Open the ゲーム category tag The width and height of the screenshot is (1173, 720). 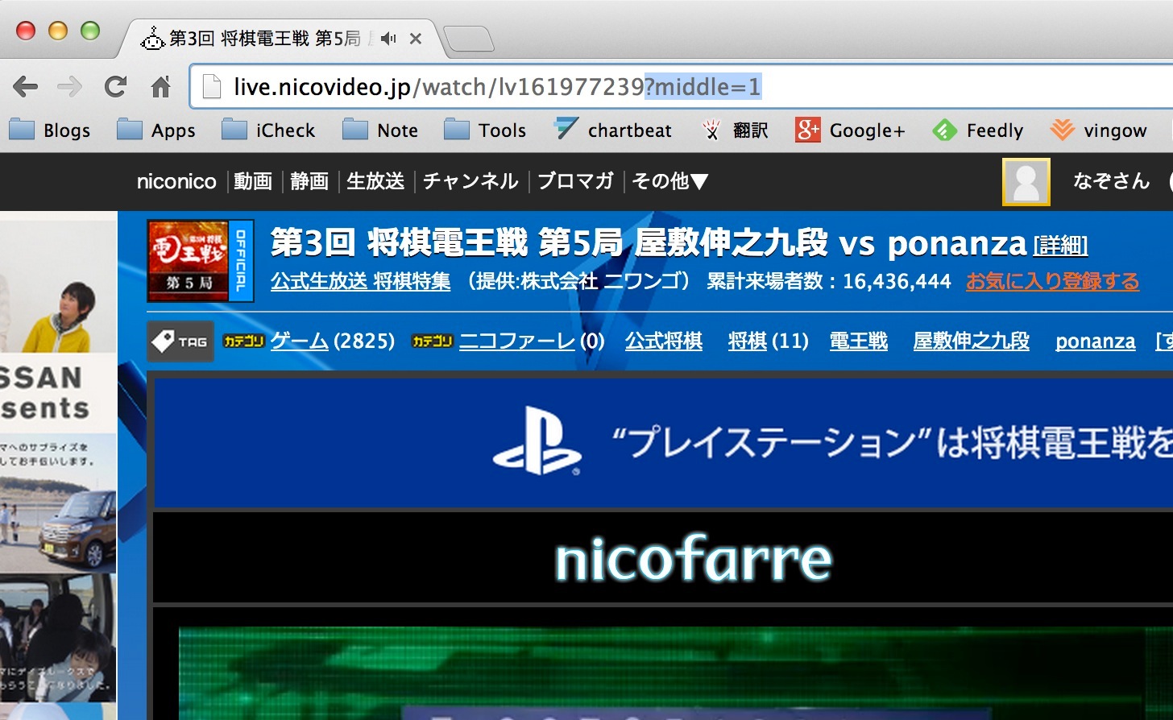(x=299, y=341)
